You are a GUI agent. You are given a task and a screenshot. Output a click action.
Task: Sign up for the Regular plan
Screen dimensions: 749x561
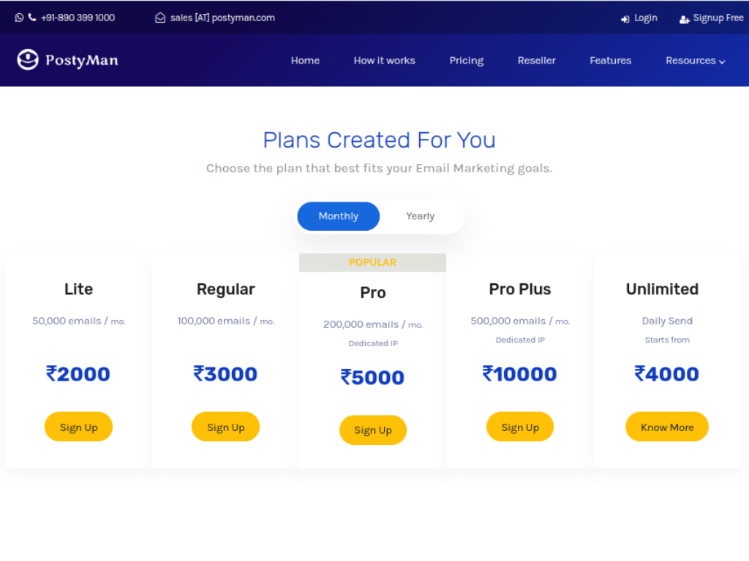click(x=225, y=427)
